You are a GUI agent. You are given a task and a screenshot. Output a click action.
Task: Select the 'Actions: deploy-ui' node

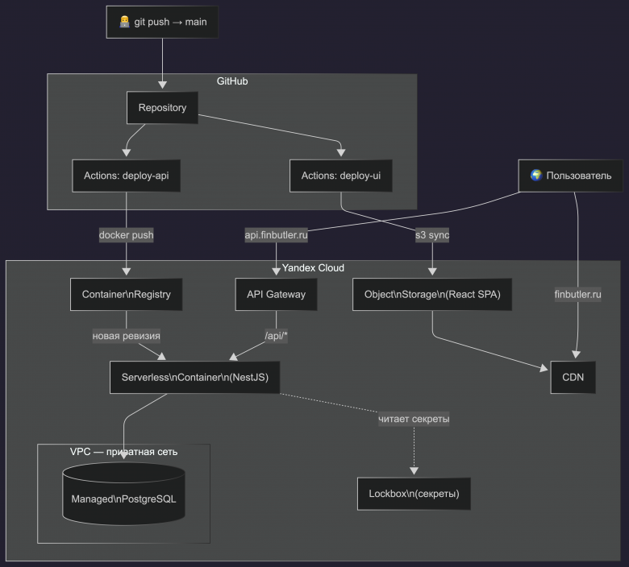(341, 176)
